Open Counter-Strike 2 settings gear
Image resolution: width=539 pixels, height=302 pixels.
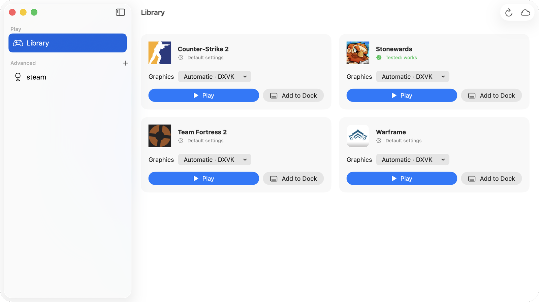pyautogui.click(x=181, y=58)
